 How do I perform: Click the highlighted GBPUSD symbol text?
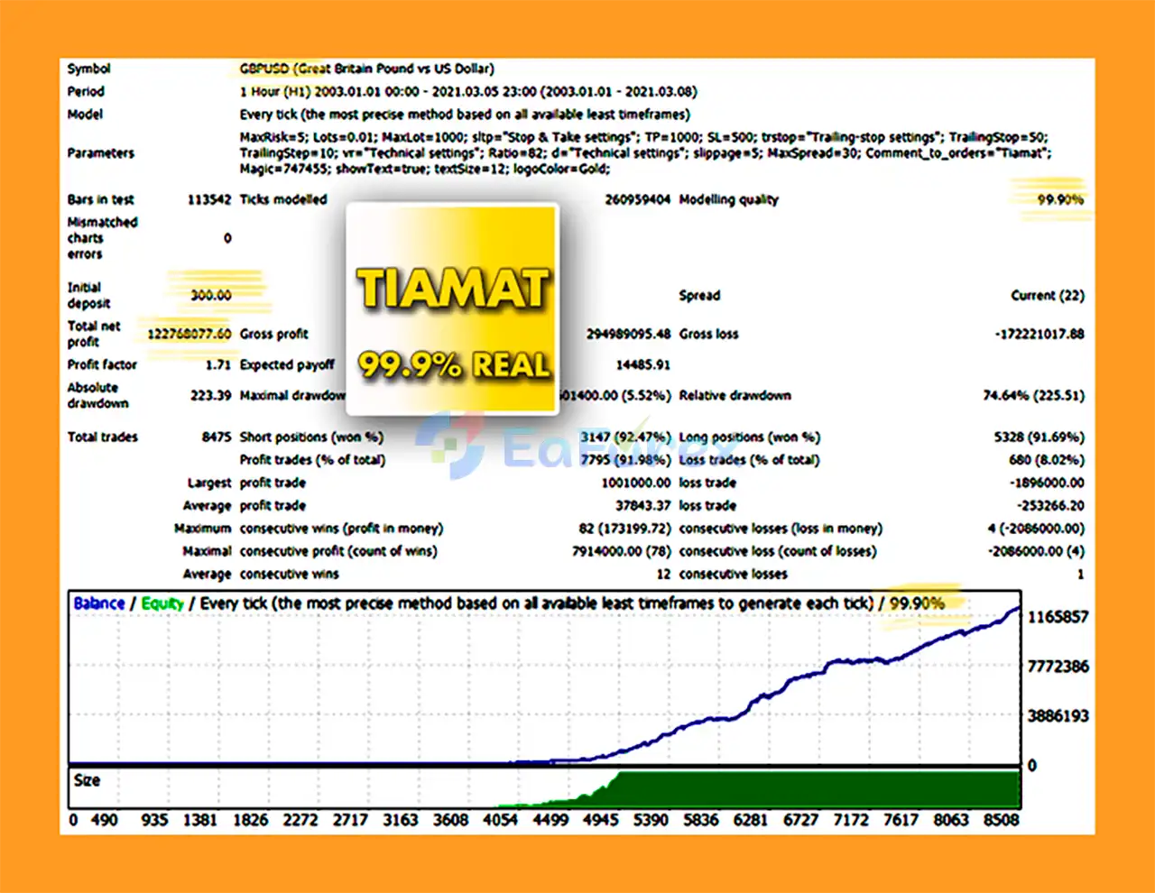[x=264, y=69]
